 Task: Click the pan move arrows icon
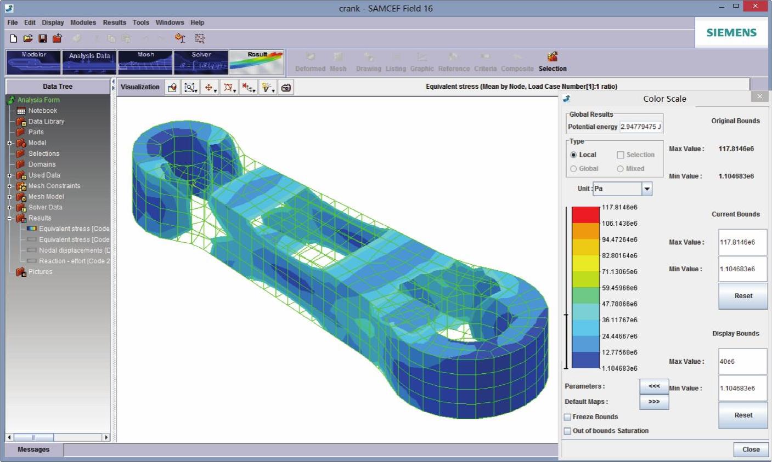[209, 87]
